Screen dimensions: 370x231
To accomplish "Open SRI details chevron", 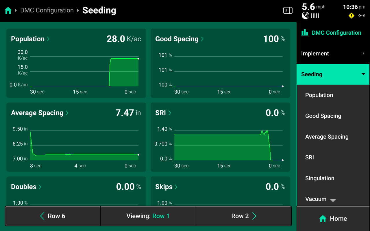I will click(170, 113).
